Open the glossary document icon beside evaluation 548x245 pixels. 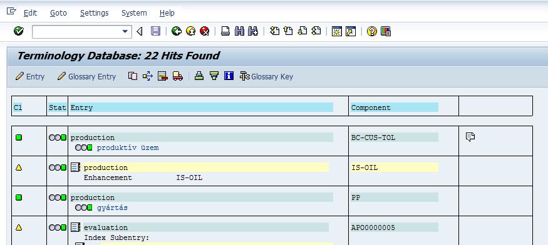pos(76,227)
